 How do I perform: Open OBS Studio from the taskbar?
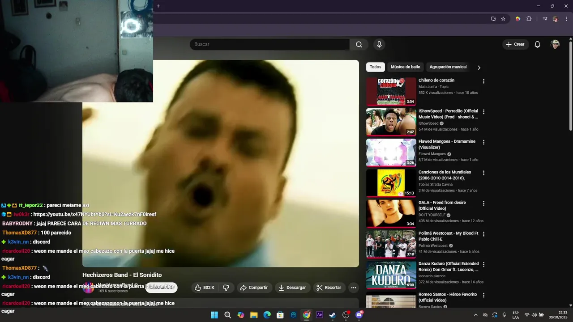346,315
